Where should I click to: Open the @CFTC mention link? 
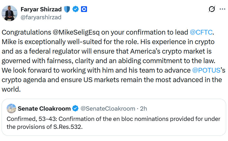click(201, 32)
